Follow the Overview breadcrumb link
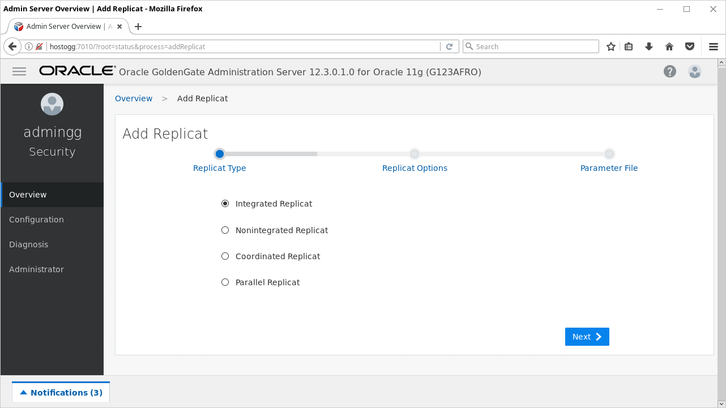Viewport: 726px width, 408px height. (x=134, y=98)
